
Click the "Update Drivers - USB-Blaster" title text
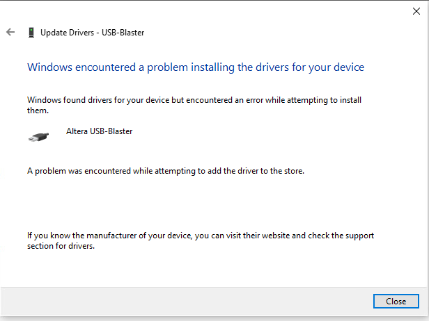coord(92,32)
